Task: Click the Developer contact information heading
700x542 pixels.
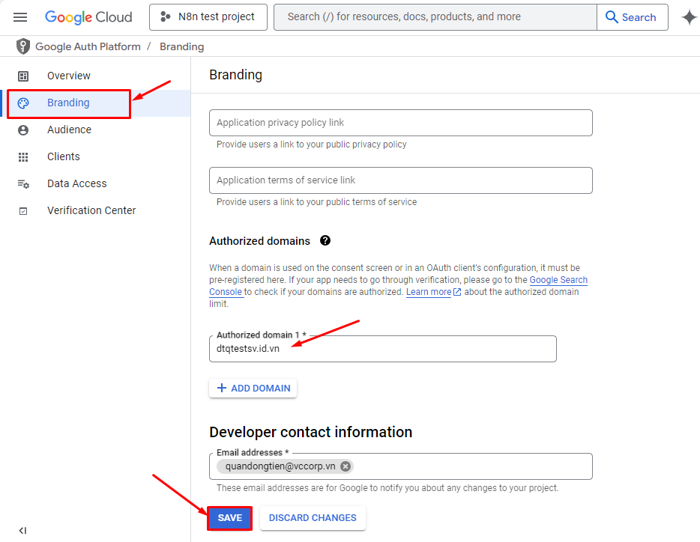Action: [311, 432]
